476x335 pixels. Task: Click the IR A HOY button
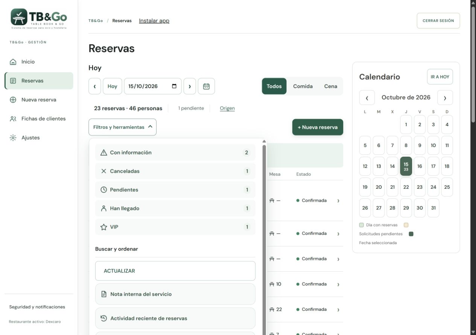pyautogui.click(x=440, y=77)
